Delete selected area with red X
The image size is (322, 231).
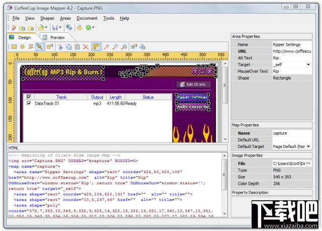coord(86,47)
